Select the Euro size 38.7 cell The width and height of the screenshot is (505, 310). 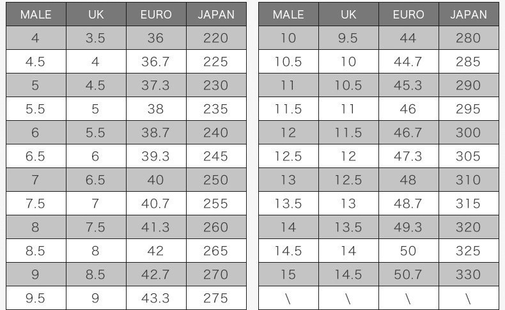(x=156, y=133)
